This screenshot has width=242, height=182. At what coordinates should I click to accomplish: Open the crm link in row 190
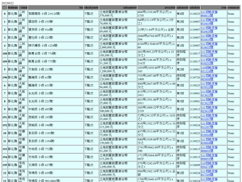tap(209, 77)
